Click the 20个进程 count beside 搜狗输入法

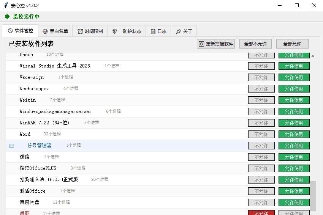click(100, 179)
